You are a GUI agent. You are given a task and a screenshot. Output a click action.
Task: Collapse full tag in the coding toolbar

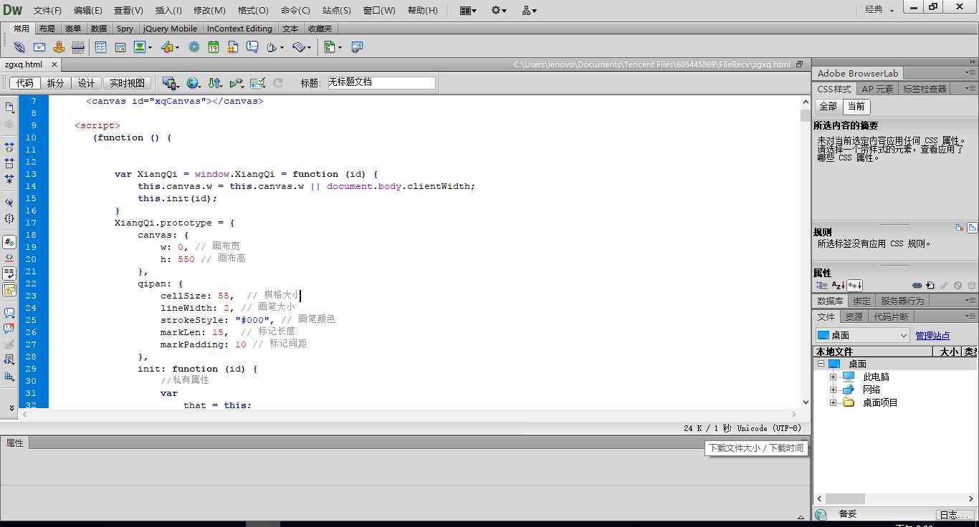tap(9, 147)
